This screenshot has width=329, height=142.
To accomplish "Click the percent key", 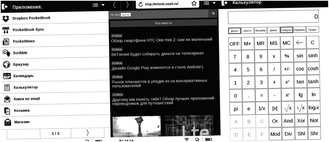I will pos(286,56).
